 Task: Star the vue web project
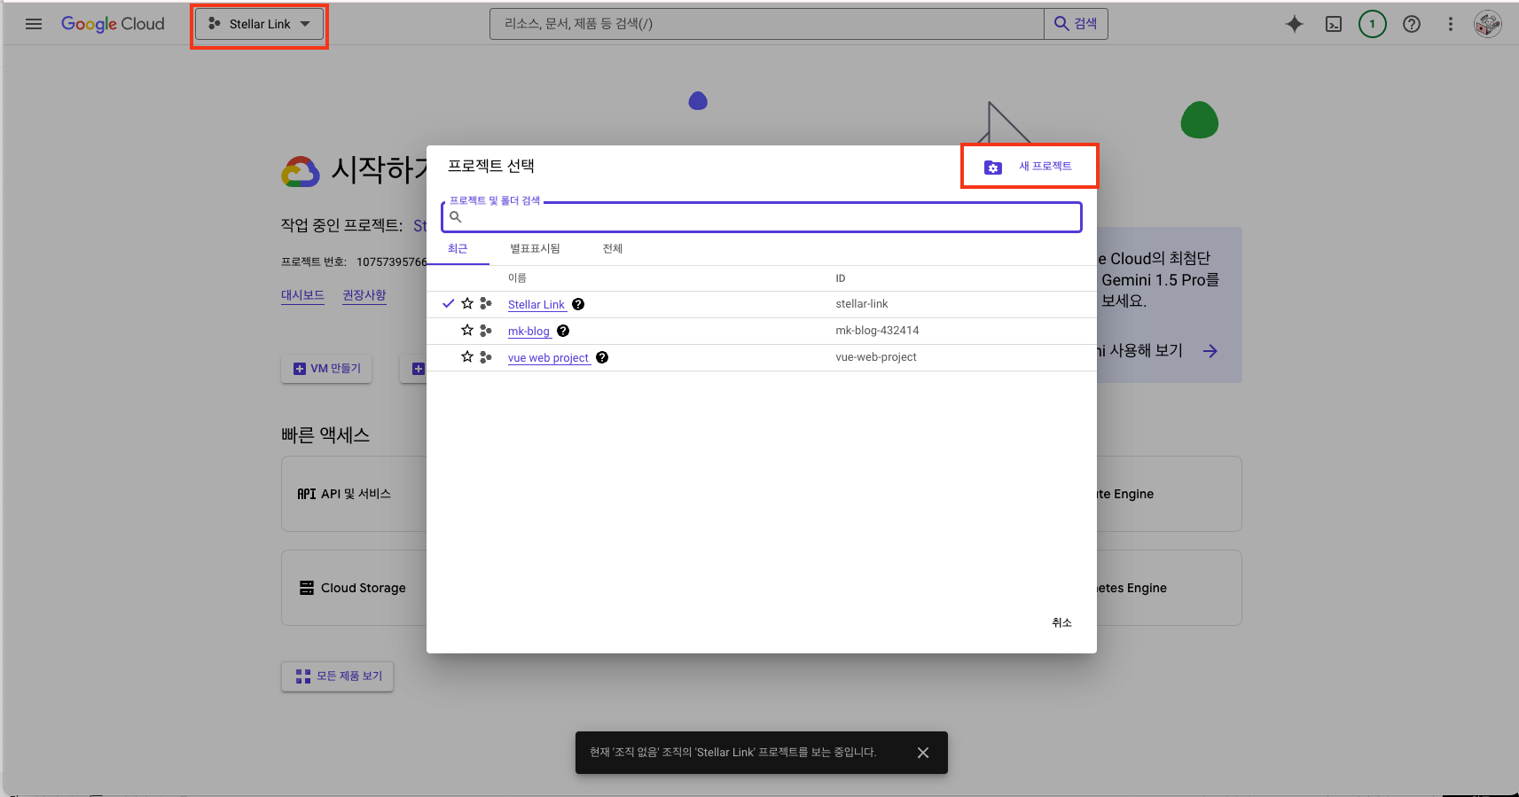coord(467,356)
